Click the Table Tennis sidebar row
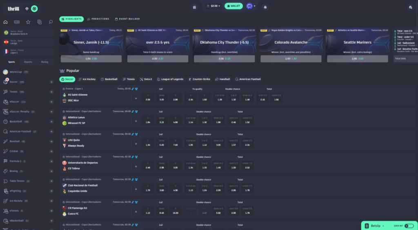Viewport: 418px width, 230px height. [28, 181]
